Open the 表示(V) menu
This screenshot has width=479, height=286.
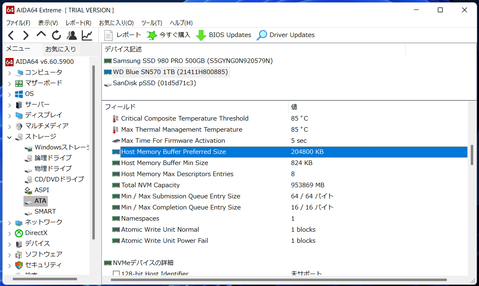[x=48, y=23]
